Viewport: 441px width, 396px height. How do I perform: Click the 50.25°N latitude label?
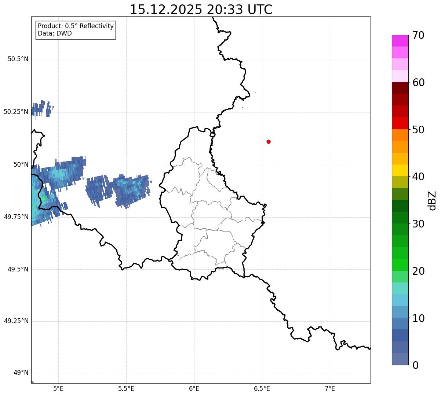(16, 112)
